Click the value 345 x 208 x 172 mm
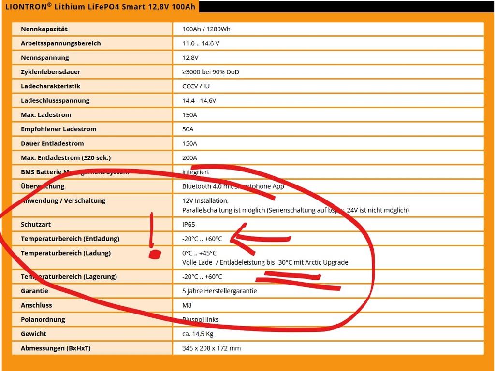The height and width of the screenshot is (371, 495). [211, 348]
